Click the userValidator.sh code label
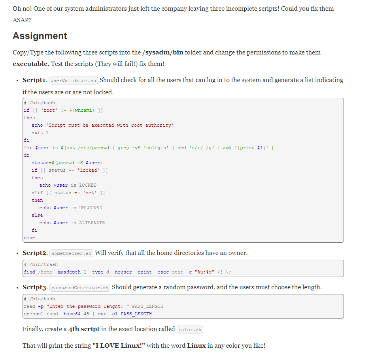This screenshot has height=354, width=389. click(x=73, y=80)
